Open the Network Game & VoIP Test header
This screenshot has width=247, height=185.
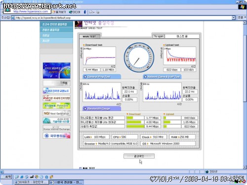coord(162,76)
